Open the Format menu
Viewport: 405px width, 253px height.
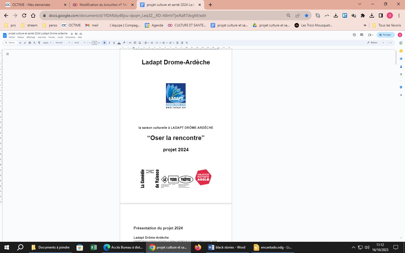[x=52, y=37]
